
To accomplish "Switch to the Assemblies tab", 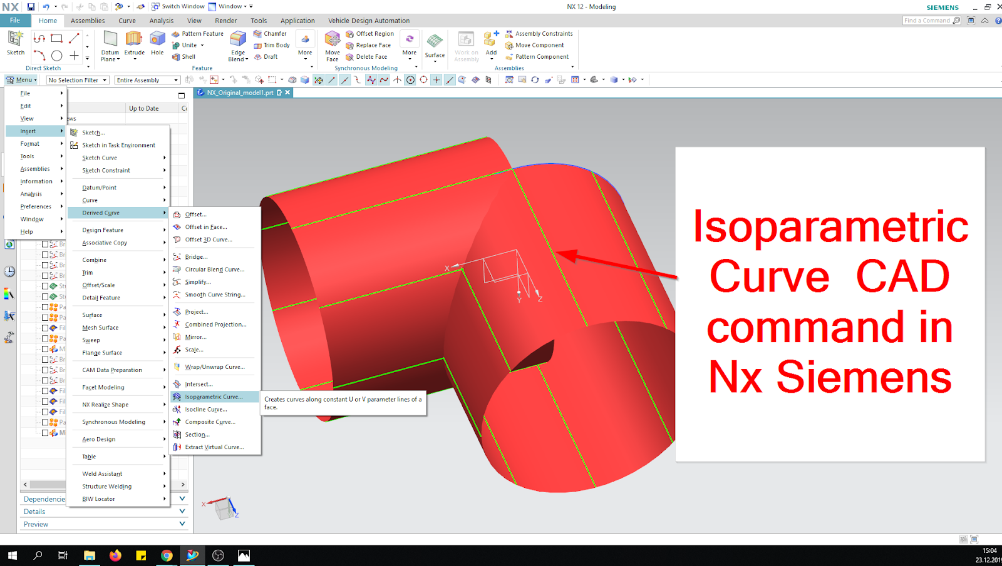I will pyautogui.click(x=88, y=21).
